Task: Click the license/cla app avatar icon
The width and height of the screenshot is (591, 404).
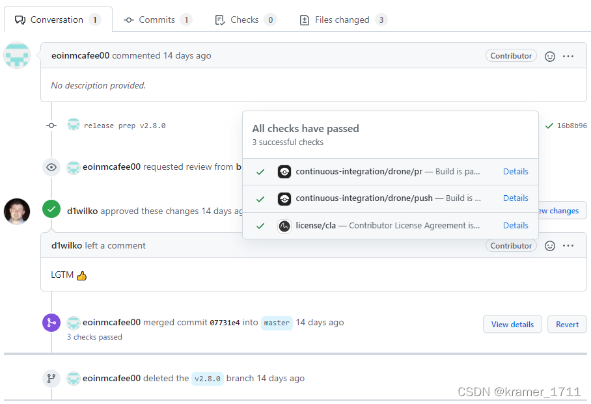Action: pos(284,226)
